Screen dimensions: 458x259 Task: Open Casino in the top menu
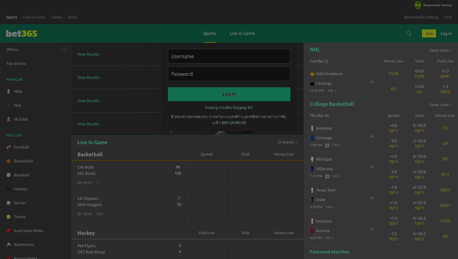[x=56, y=17]
